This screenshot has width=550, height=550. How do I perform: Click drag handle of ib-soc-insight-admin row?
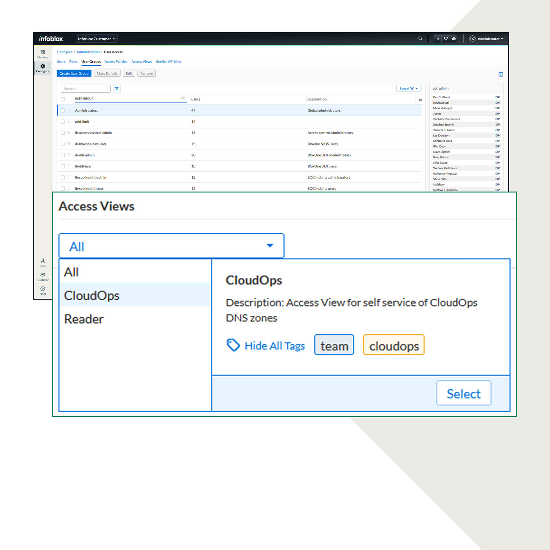(69, 177)
